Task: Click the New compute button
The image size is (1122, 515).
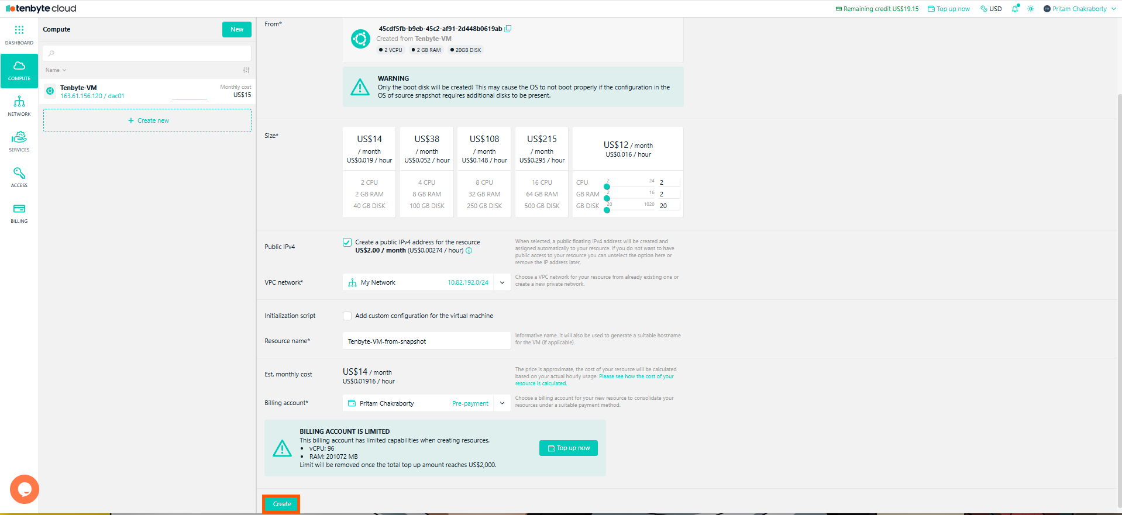Action: (x=237, y=29)
